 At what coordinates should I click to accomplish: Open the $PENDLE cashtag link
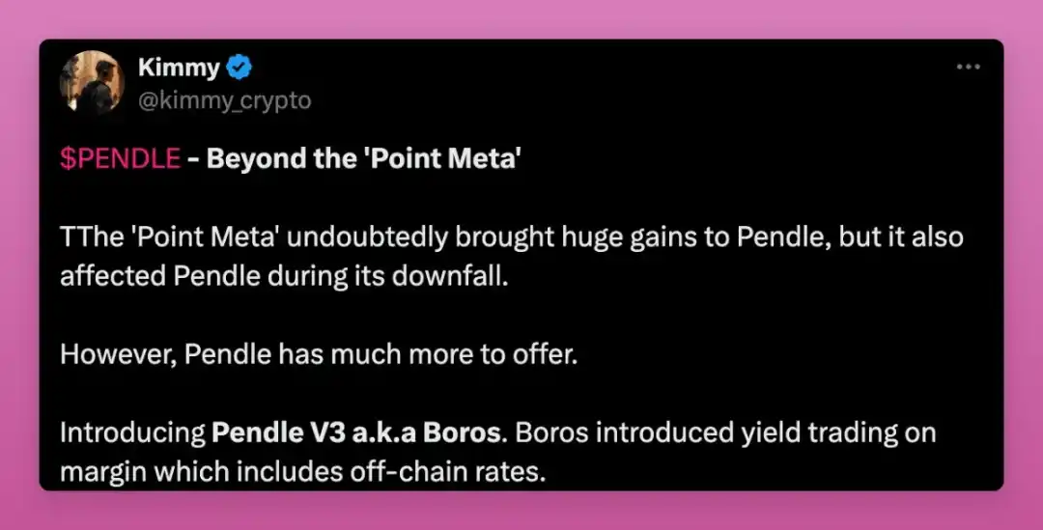click(120, 159)
